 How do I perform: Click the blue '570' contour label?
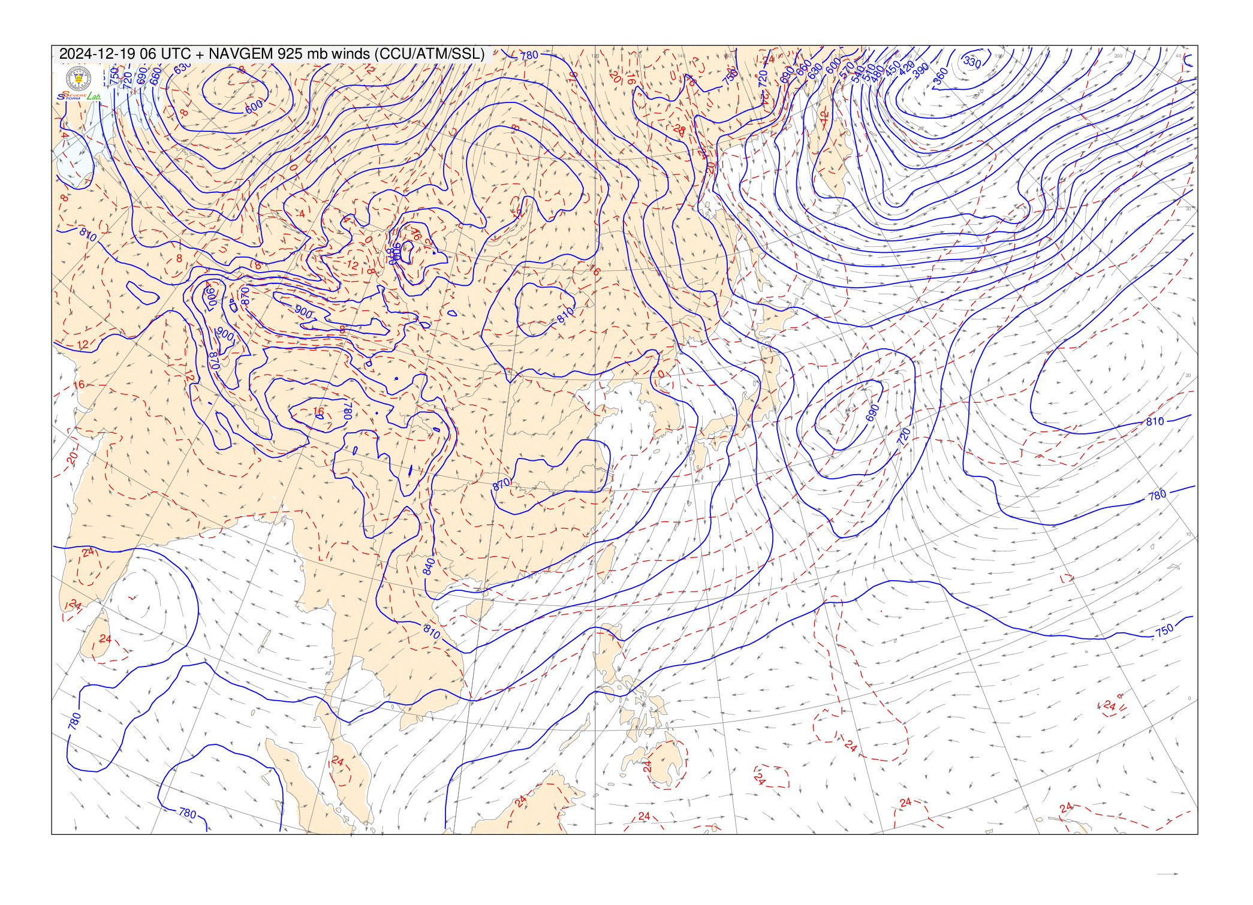pos(847,70)
